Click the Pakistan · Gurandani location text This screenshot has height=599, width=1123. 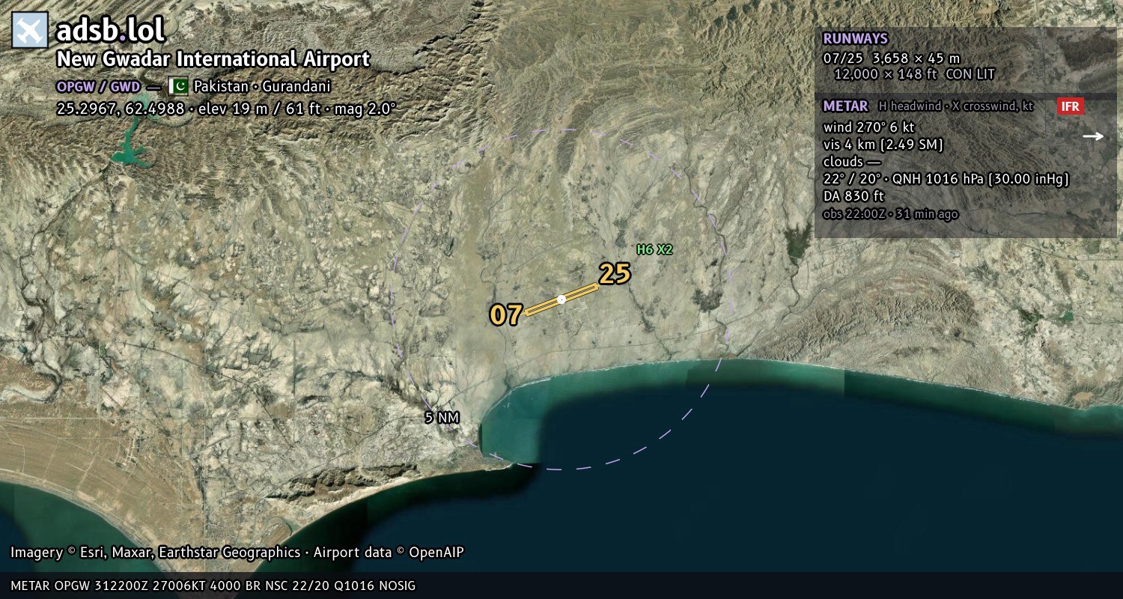262,86
